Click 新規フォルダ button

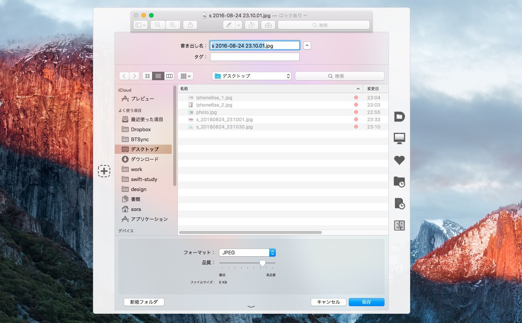(144, 302)
